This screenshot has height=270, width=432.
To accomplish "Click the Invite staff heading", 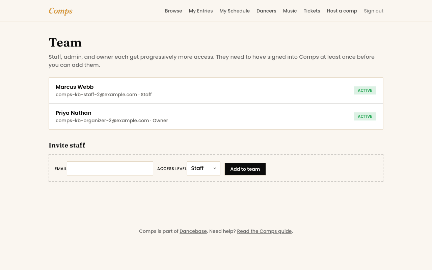I will (67, 145).
